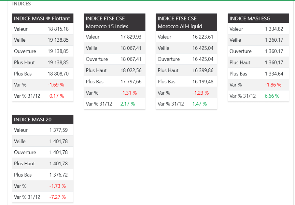
Task: Click Morocco 15 Plus Haut value 18 022,56
Action: click(131, 70)
